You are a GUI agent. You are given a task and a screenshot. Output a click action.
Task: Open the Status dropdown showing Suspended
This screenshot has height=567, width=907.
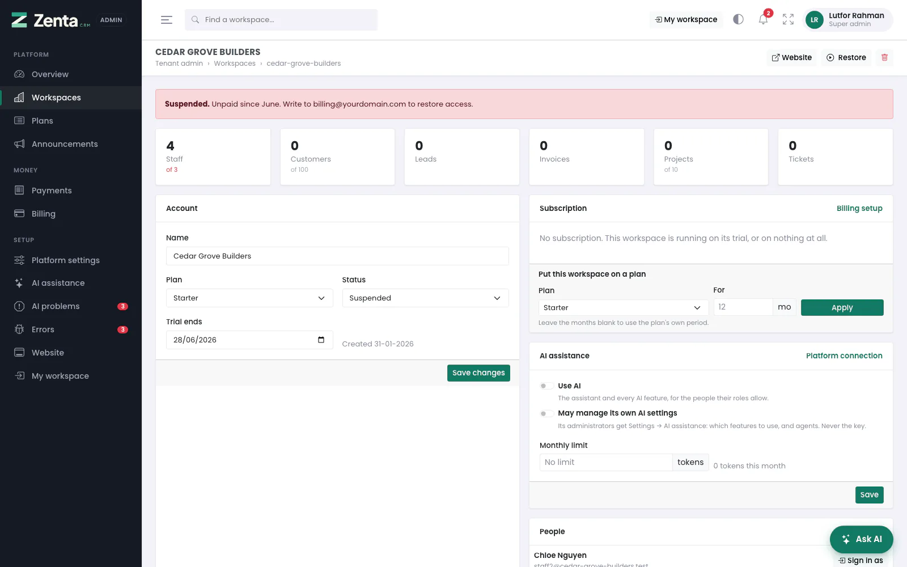tap(425, 298)
